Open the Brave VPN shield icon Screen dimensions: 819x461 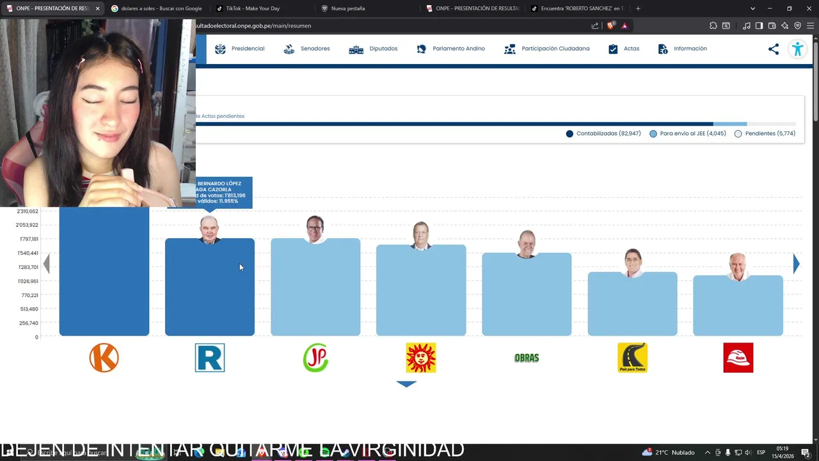tap(797, 26)
